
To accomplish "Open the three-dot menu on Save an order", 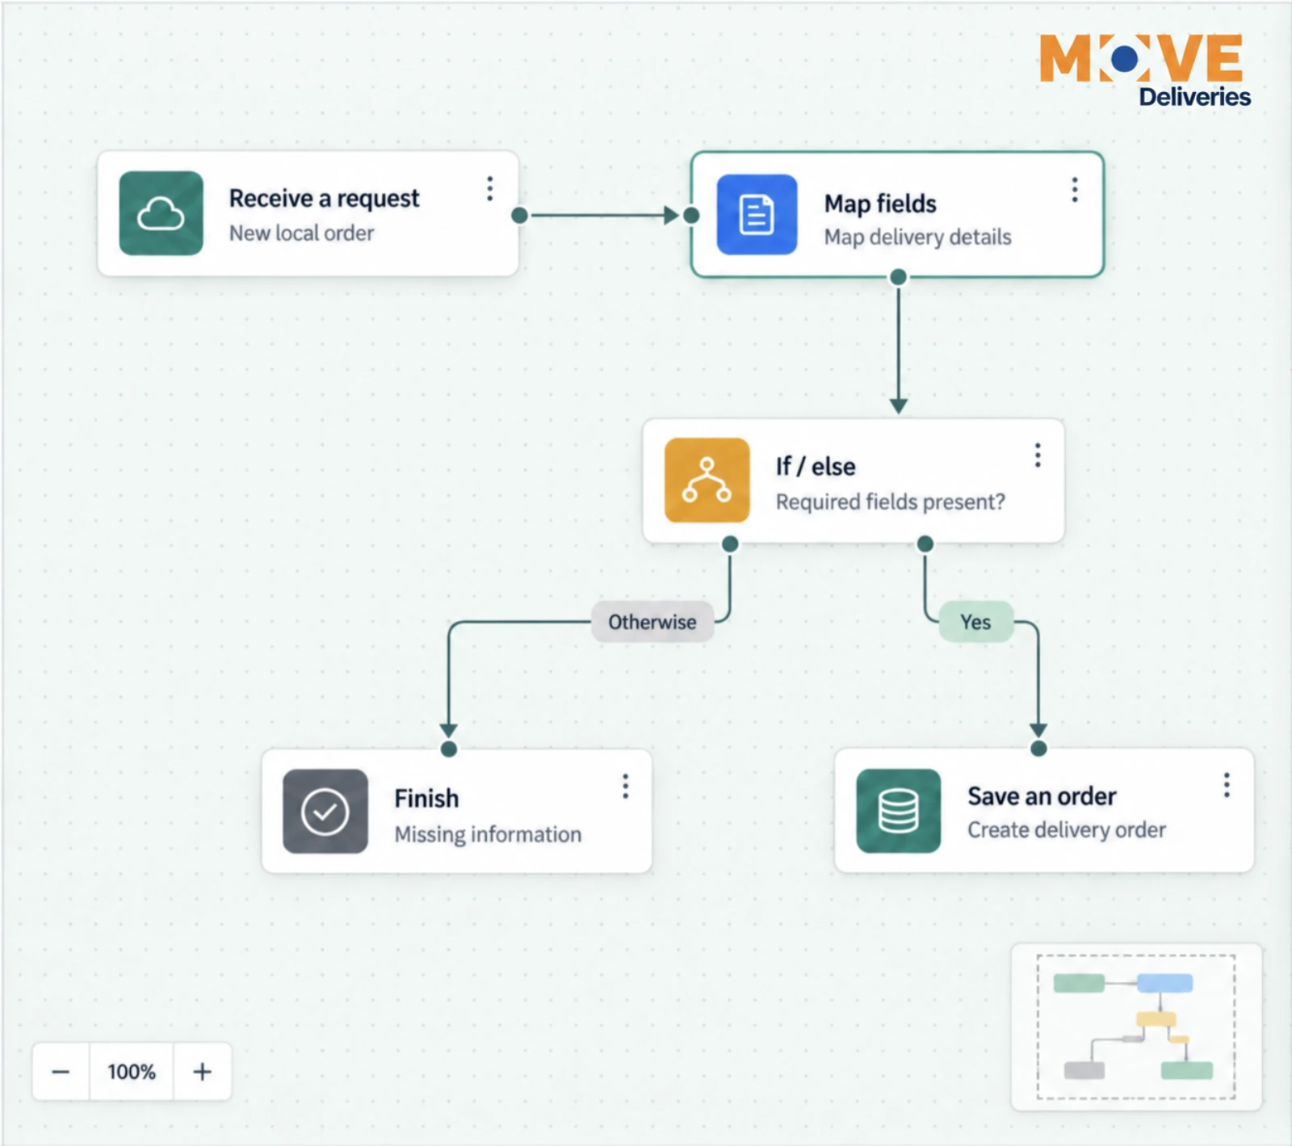I will click(x=1227, y=785).
